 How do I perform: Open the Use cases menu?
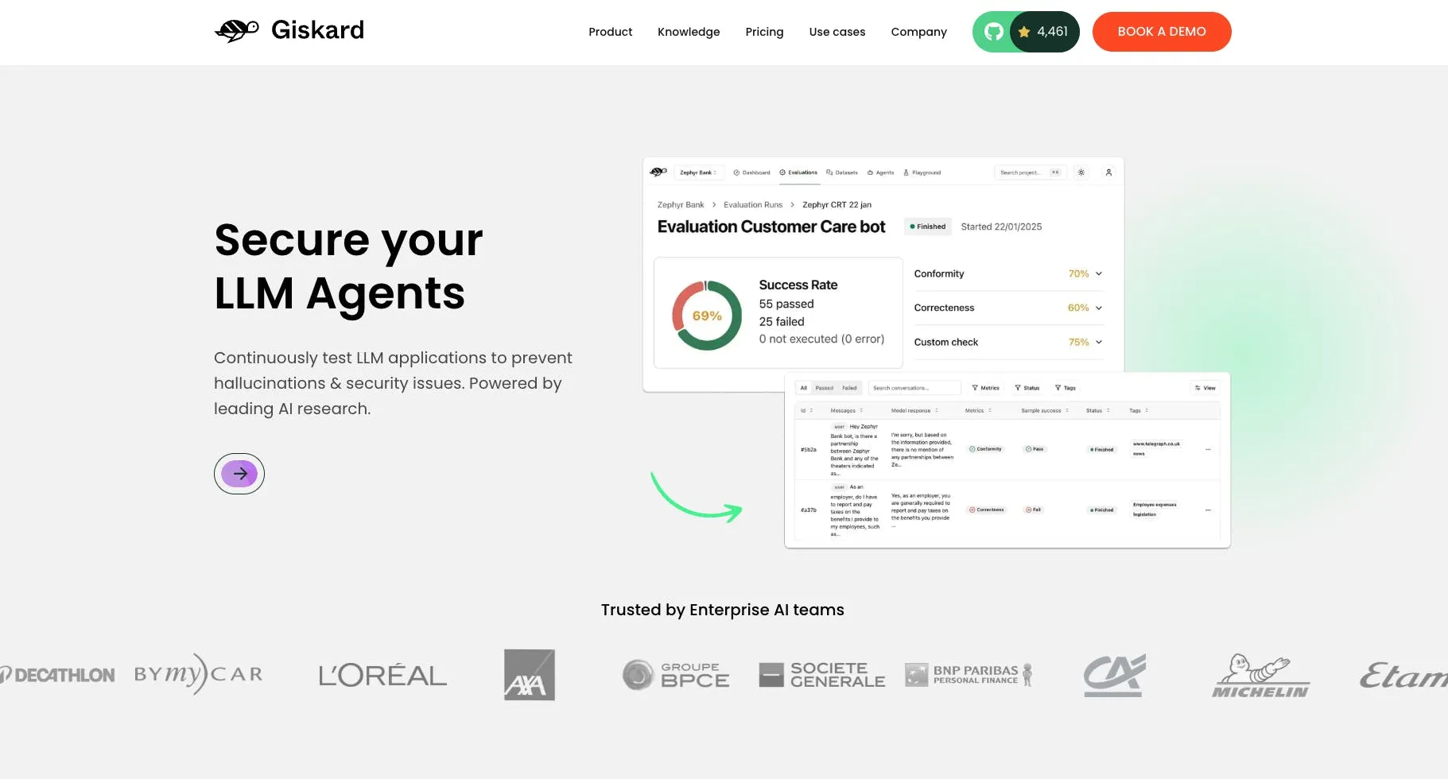(837, 32)
